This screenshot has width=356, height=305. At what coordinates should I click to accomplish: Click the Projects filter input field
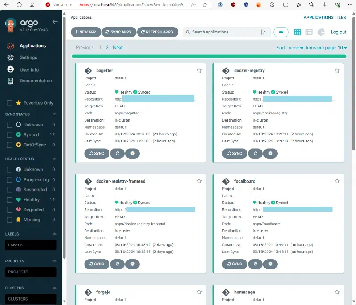(31, 272)
